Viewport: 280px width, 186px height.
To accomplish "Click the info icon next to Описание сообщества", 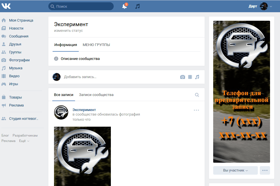I will [x=56, y=59].
